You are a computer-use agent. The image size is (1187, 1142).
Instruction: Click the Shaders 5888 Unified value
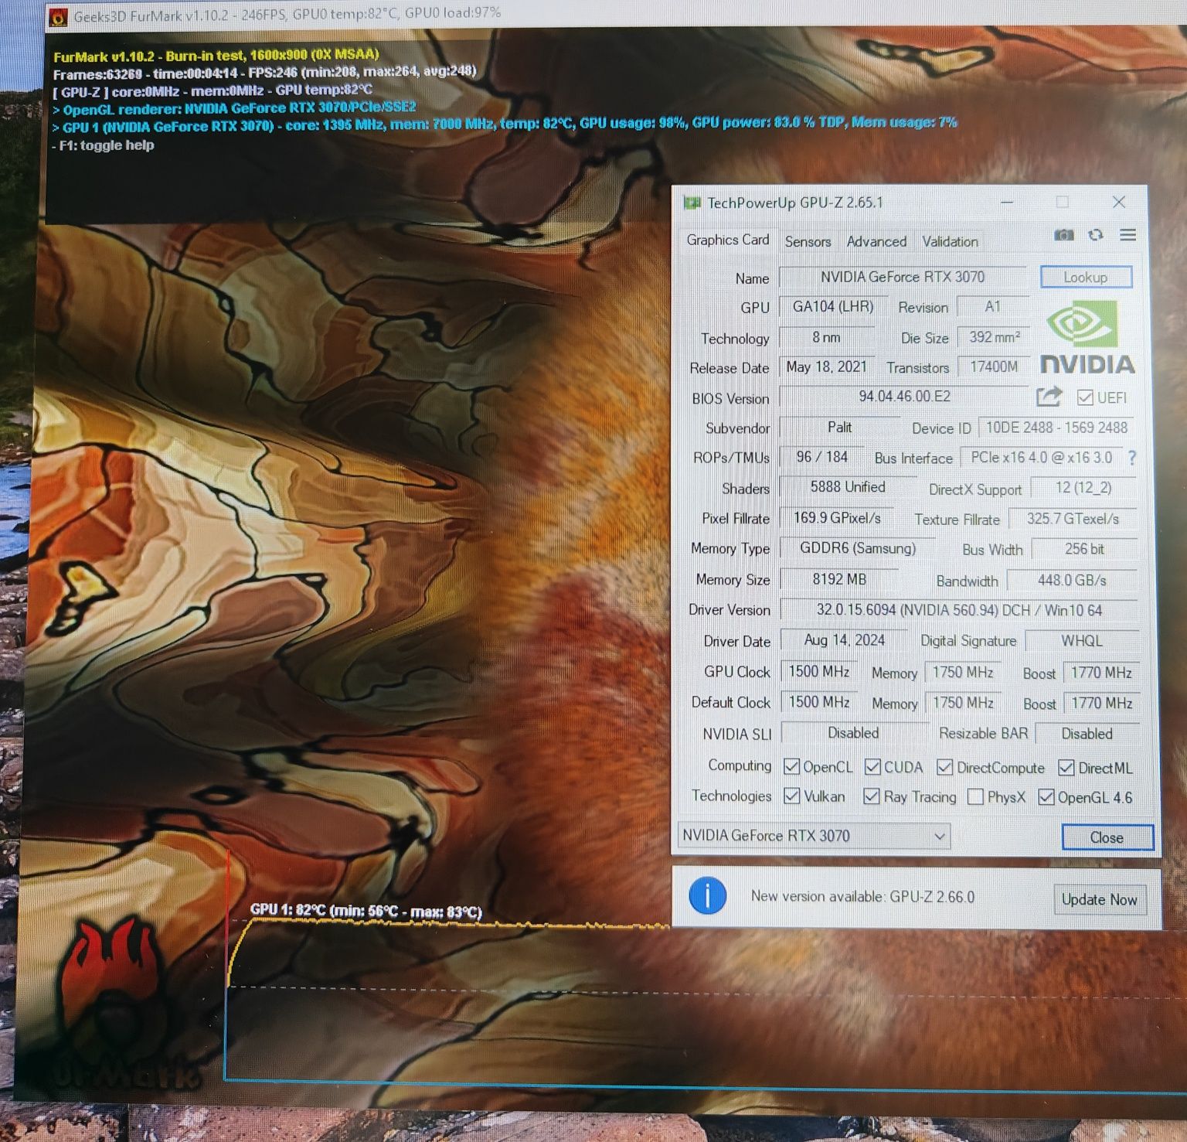848,487
